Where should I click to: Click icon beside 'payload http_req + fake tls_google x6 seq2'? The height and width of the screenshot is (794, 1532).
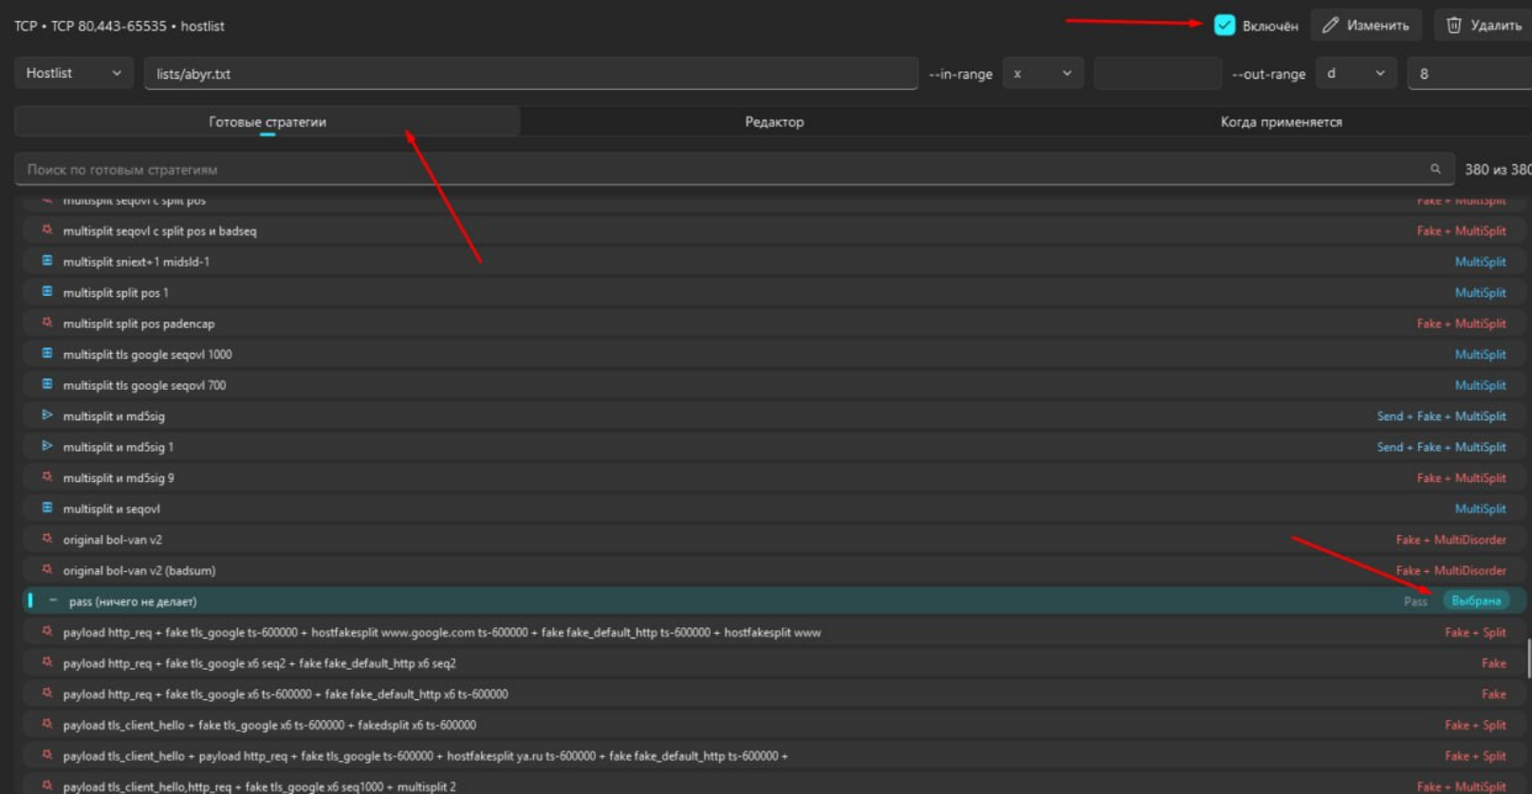point(46,662)
